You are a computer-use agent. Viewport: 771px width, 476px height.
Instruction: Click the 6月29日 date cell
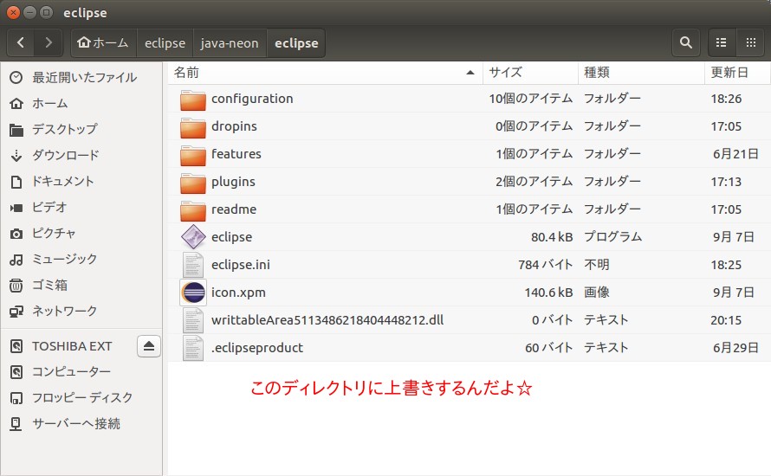735,348
